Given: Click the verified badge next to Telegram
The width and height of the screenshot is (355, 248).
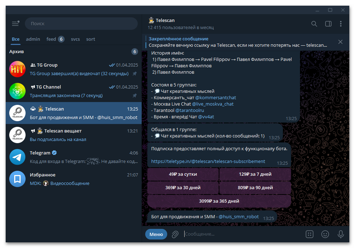Looking at the screenshot, I should coord(54,153).
